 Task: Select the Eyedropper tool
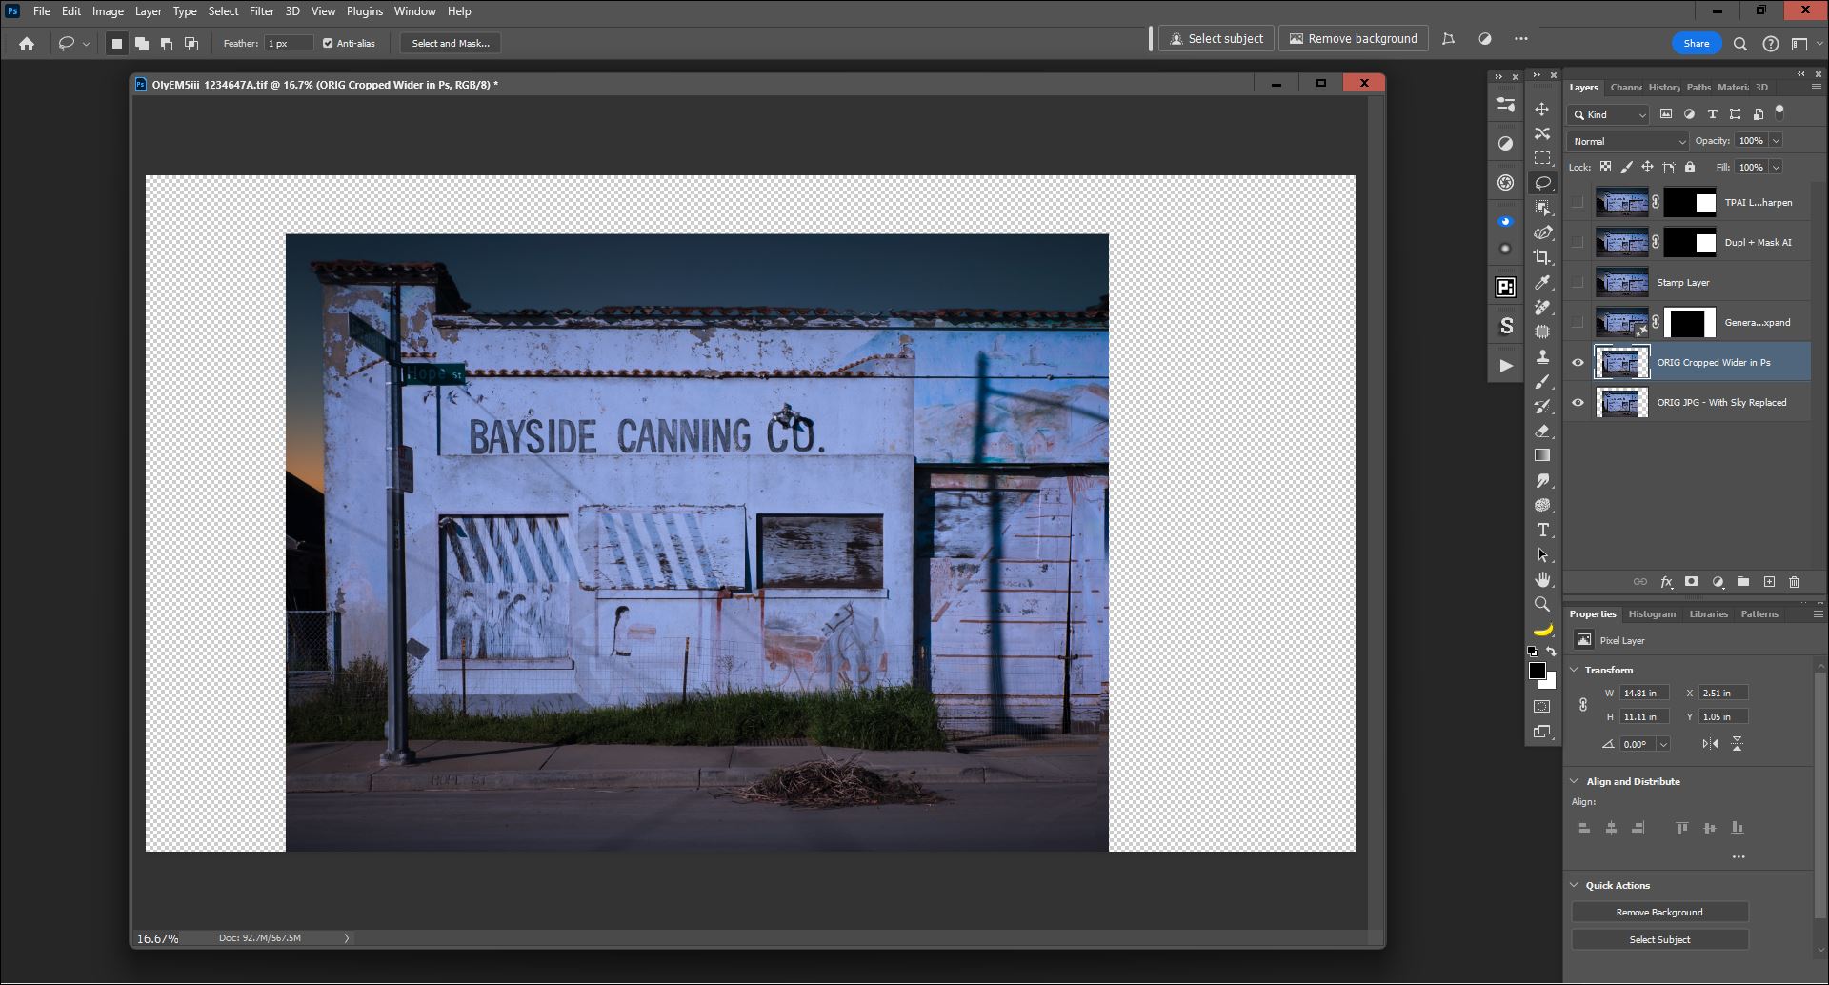point(1542,282)
